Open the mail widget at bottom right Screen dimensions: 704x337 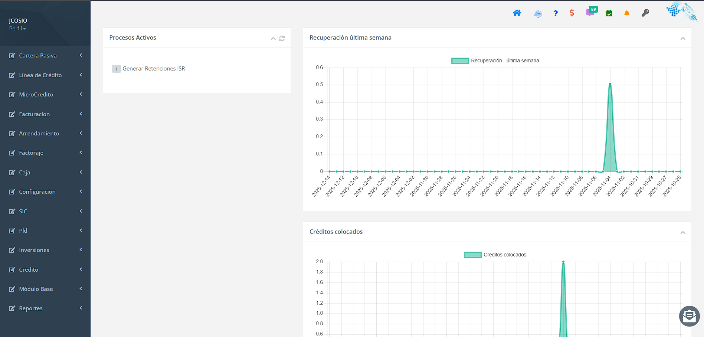(689, 316)
